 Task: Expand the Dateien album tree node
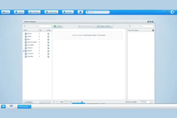coord(24,51)
